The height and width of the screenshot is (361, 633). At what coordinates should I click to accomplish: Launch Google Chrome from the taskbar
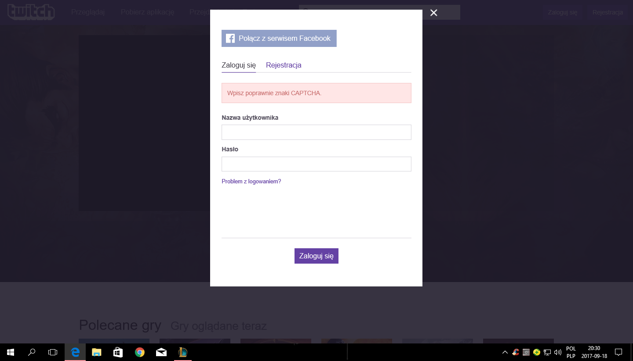click(x=140, y=352)
